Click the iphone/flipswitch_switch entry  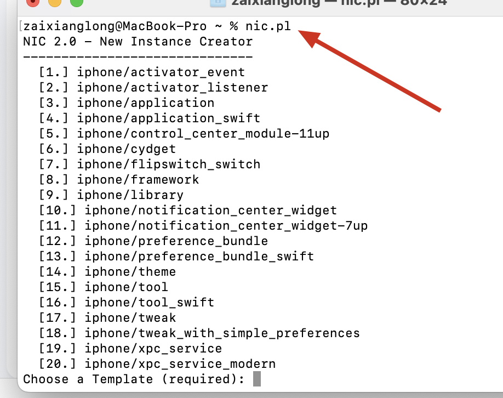150,164
